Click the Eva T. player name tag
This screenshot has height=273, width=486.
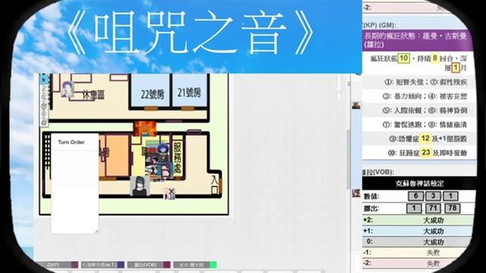[x=99, y=265]
